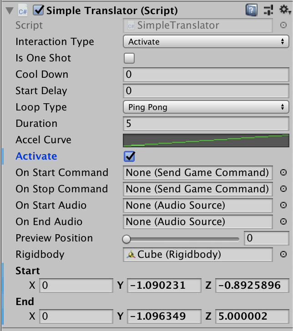293x331 pixels.
Task: Click the Preview Position slider handle
Action: [126, 239]
